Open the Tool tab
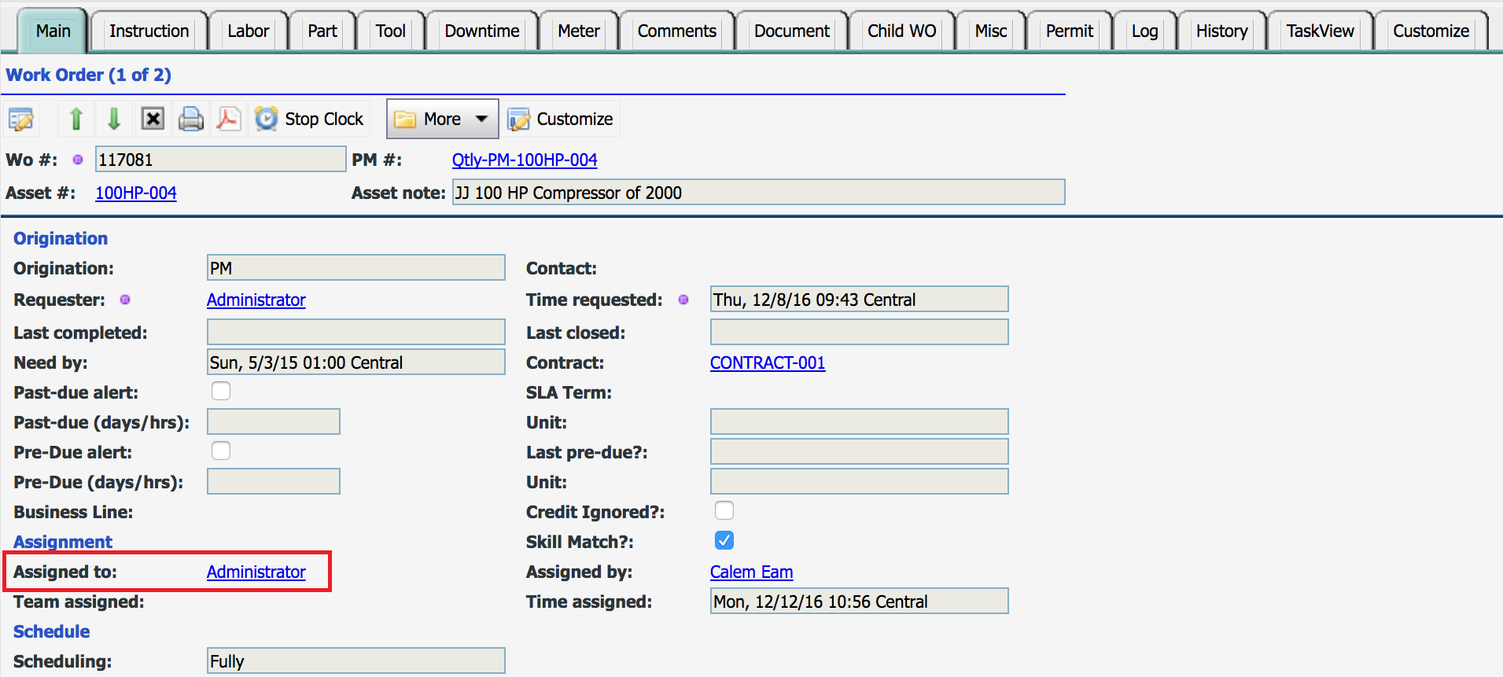This screenshot has width=1503, height=677. (x=391, y=31)
